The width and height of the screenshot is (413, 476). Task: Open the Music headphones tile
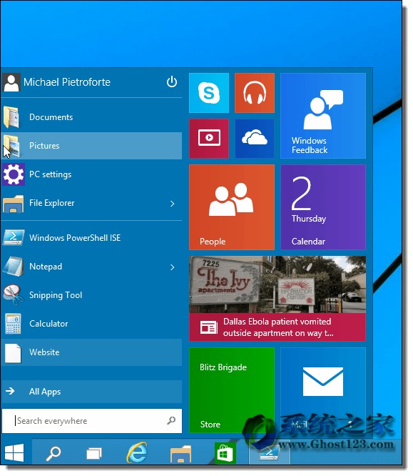[x=255, y=93]
